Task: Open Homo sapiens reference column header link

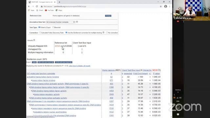Action: 109,70
